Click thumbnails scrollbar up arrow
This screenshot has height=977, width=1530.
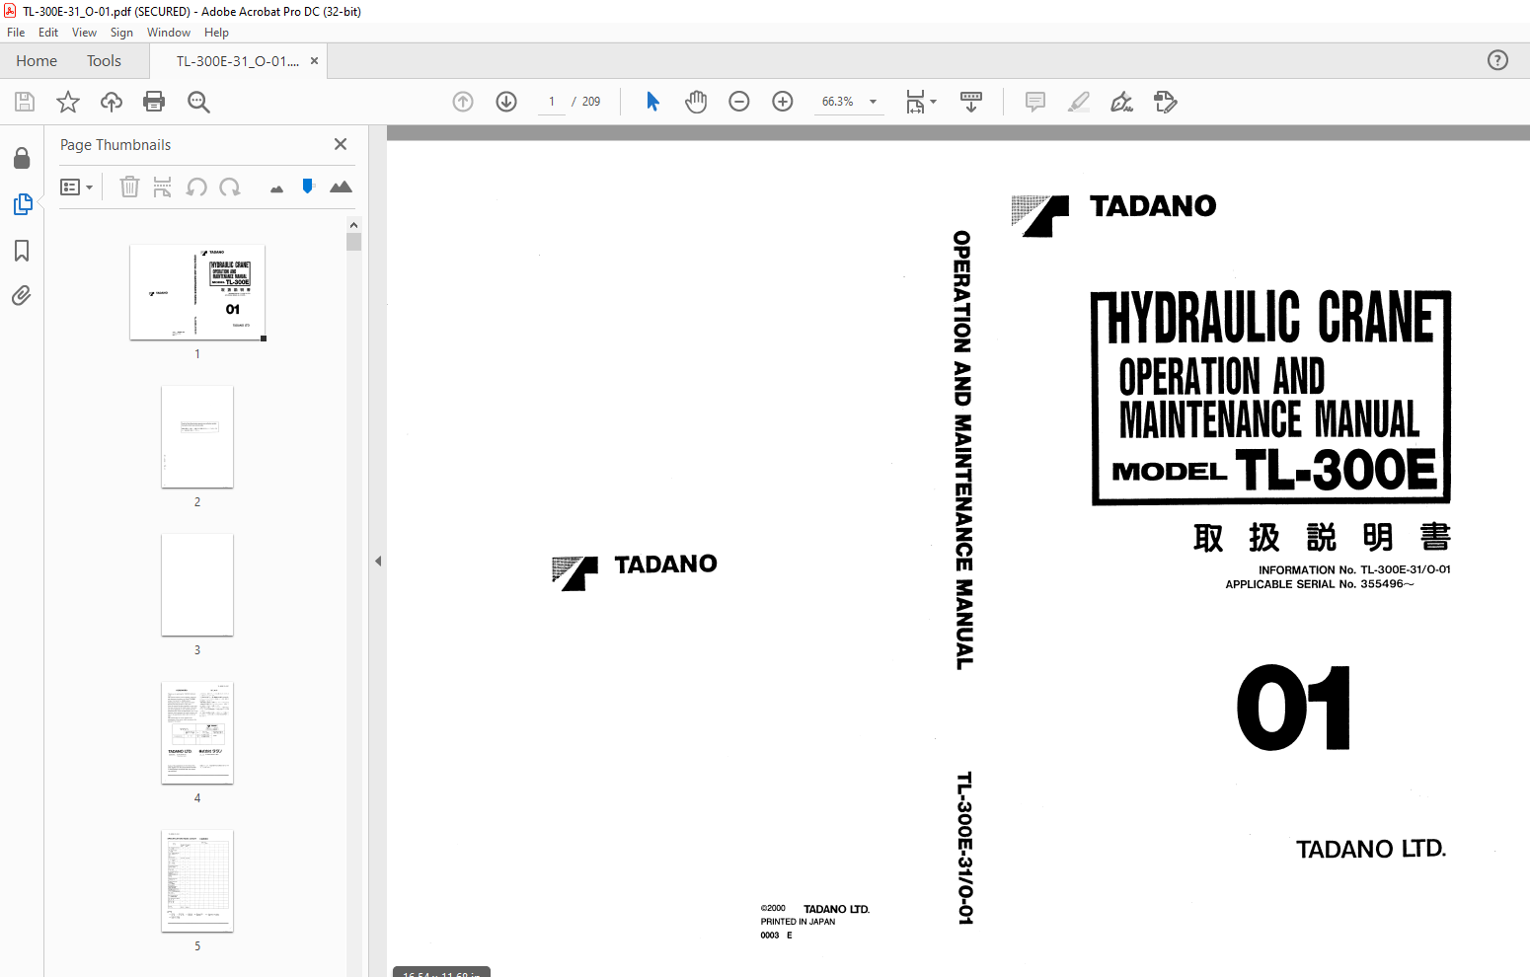coord(353,224)
